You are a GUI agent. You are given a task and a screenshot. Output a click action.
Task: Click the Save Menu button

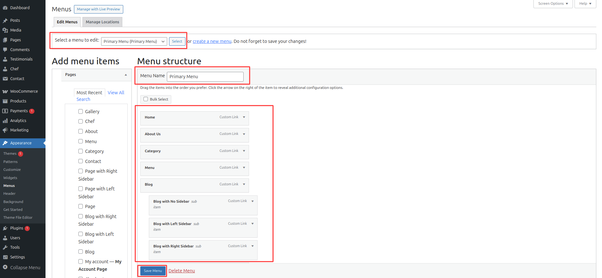click(153, 271)
